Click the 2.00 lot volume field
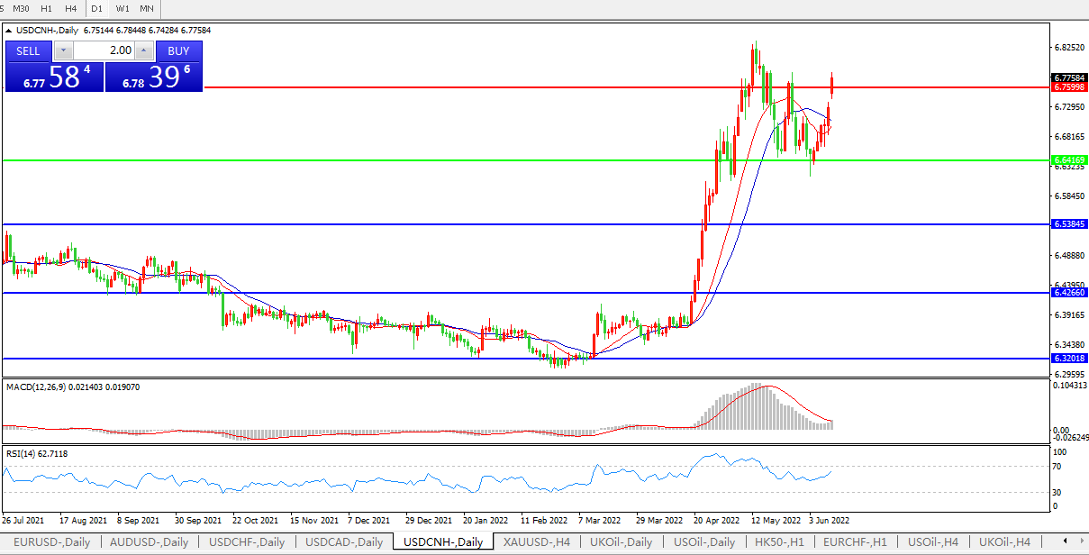Image resolution: width=1089 pixels, height=555 pixels. click(x=104, y=51)
